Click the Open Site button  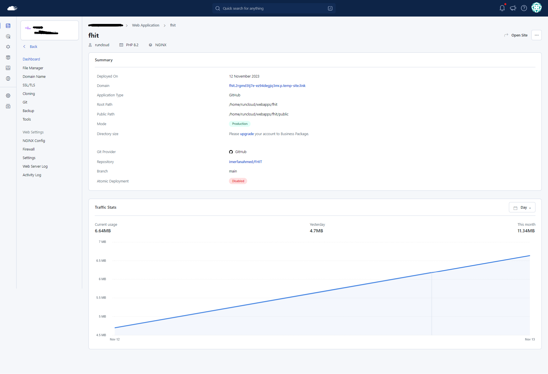click(x=516, y=35)
